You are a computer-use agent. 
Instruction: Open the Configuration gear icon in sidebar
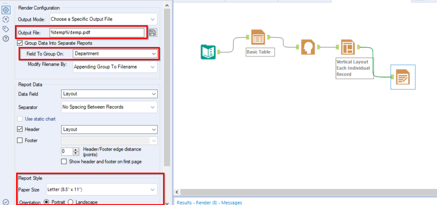click(x=6, y=10)
